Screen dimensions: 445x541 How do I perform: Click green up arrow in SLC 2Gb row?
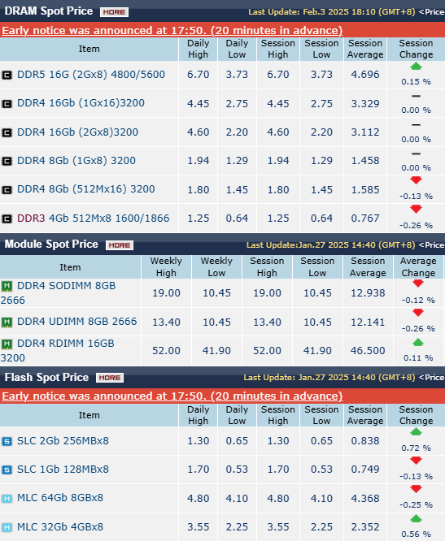(x=416, y=431)
